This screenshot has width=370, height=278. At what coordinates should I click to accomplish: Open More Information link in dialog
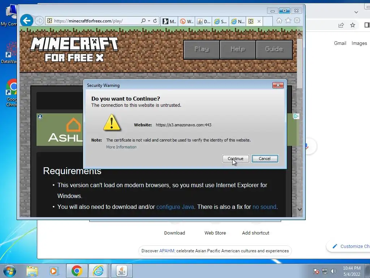(x=121, y=147)
